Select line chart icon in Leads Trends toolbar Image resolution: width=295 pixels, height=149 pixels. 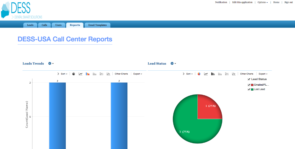(x=81, y=74)
